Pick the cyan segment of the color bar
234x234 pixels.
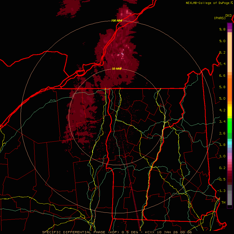point(230,143)
